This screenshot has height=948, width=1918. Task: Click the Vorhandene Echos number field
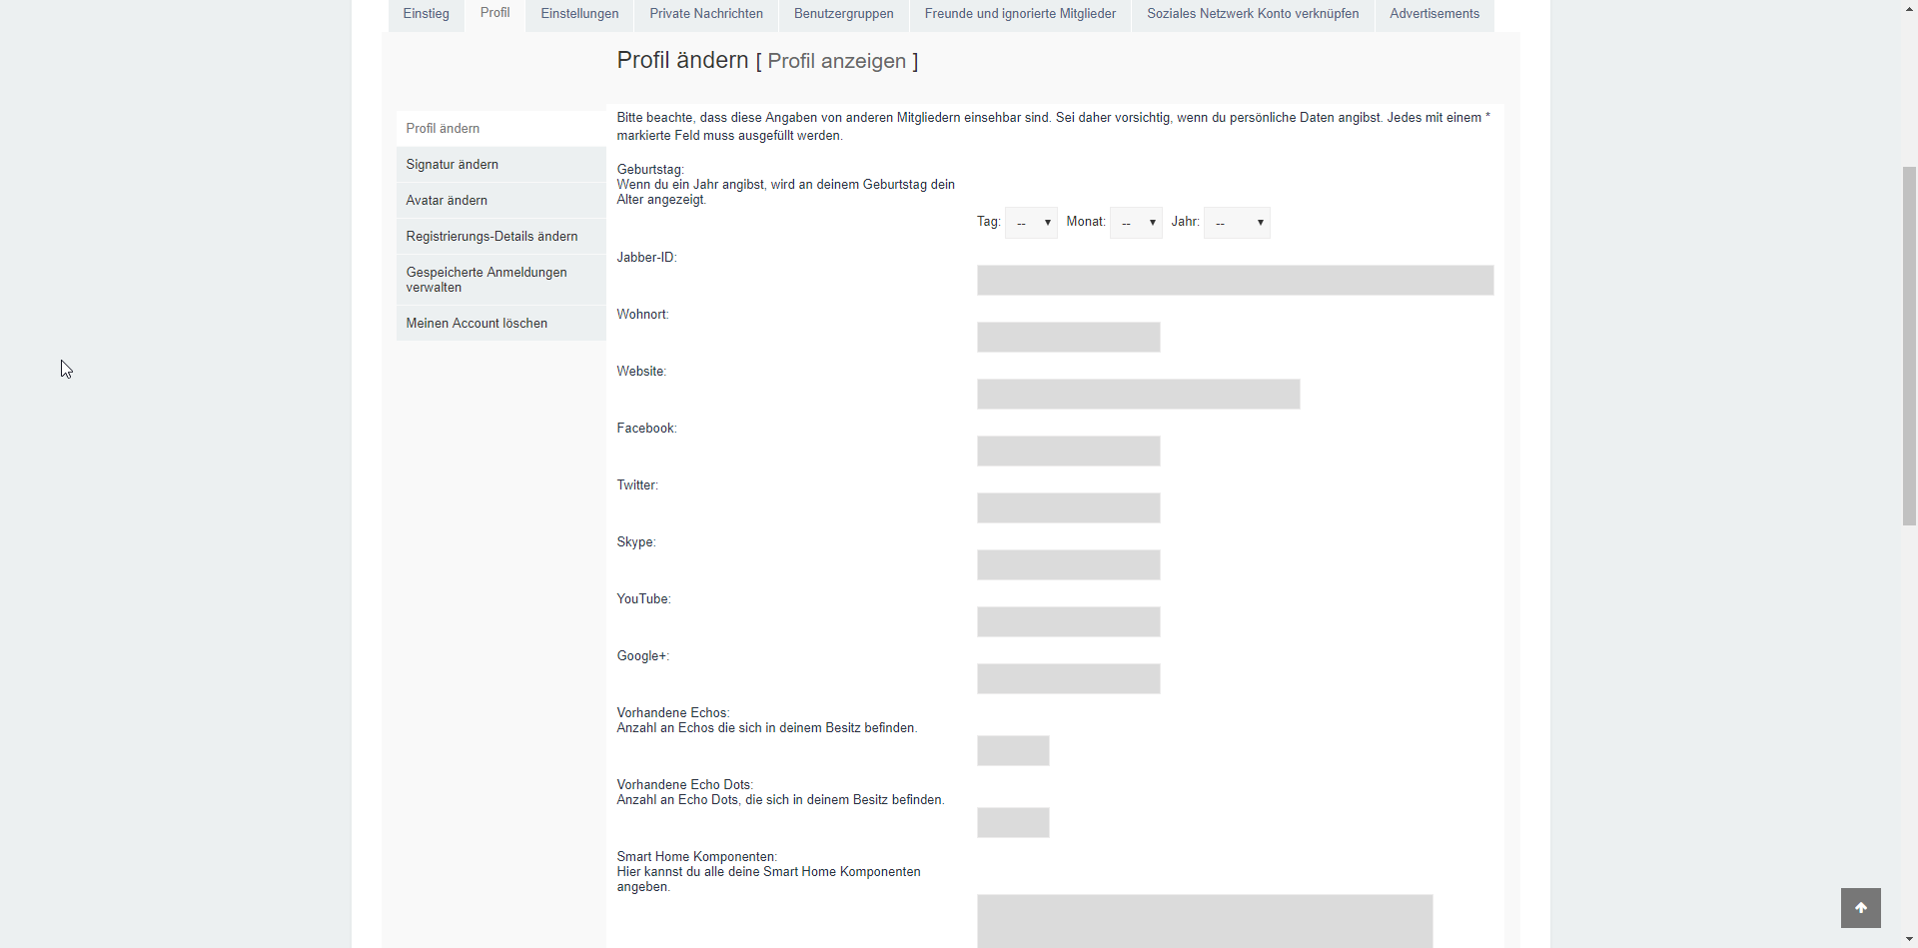1013,751
